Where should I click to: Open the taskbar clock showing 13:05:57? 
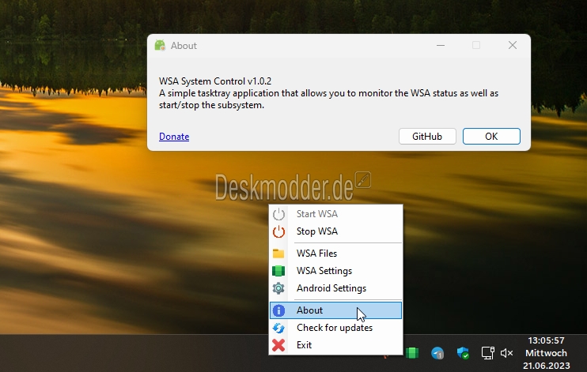[546, 353]
